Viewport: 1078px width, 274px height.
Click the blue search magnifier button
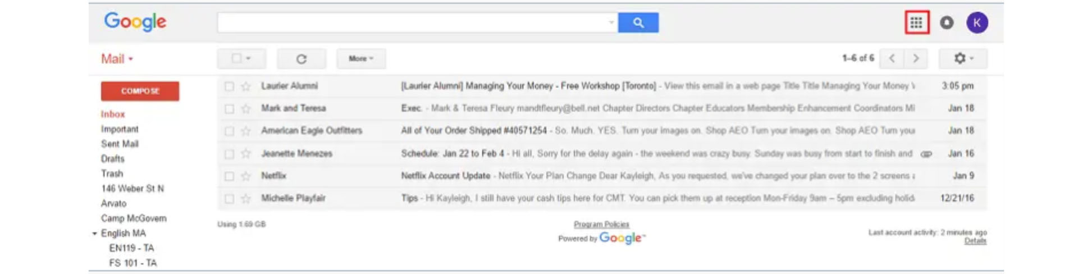(x=638, y=22)
